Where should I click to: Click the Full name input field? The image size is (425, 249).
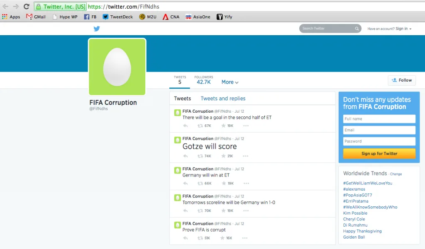(x=379, y=119)
